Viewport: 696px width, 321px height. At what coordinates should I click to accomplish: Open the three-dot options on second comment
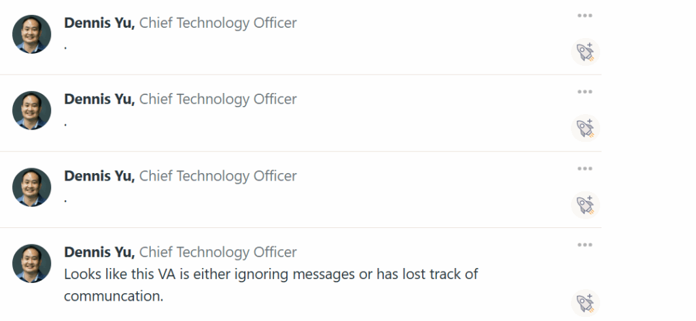click(x=585, y=92)
